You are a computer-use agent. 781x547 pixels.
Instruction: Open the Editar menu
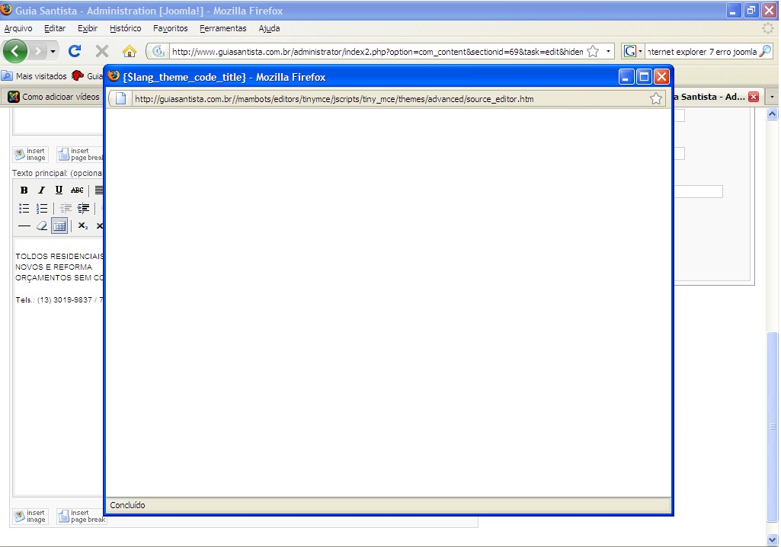tap(55, 28)
